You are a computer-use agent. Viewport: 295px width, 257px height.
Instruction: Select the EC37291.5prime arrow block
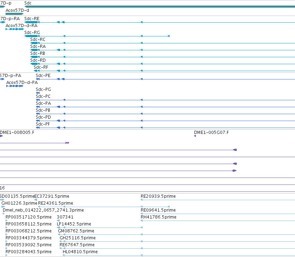pos(36,200)
